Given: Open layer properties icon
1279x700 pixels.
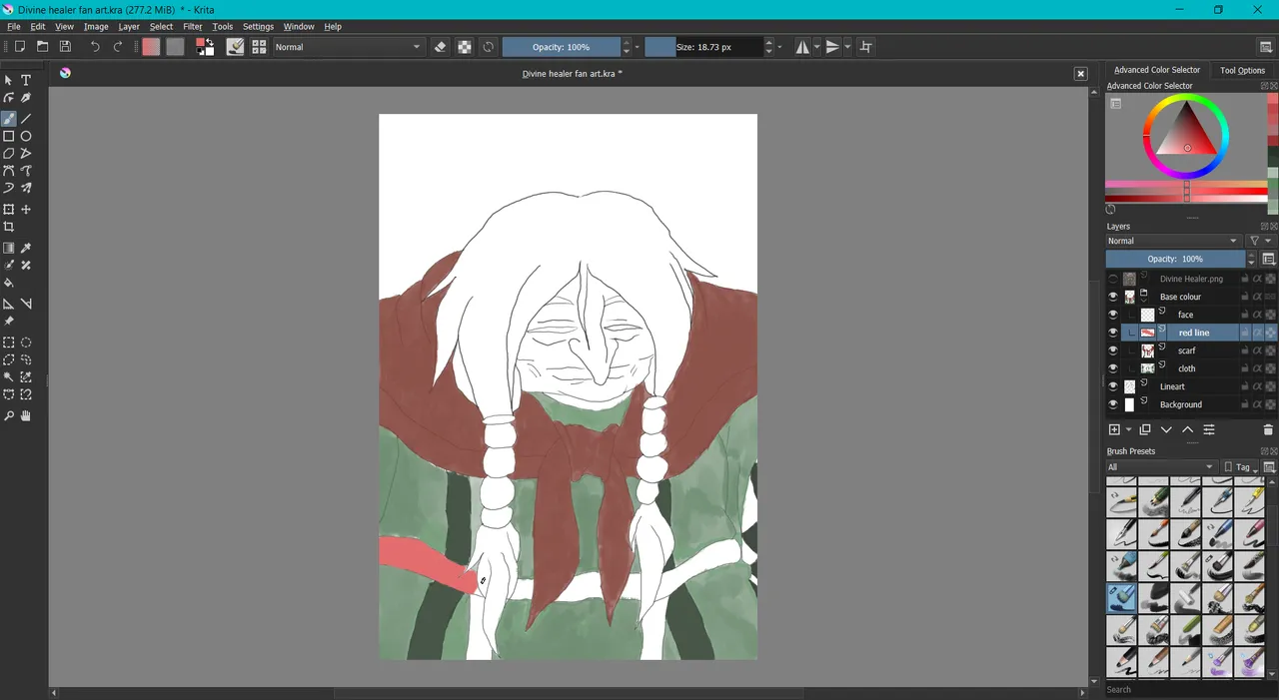Looking at the screenshot, I should [x=1209, y=429].
